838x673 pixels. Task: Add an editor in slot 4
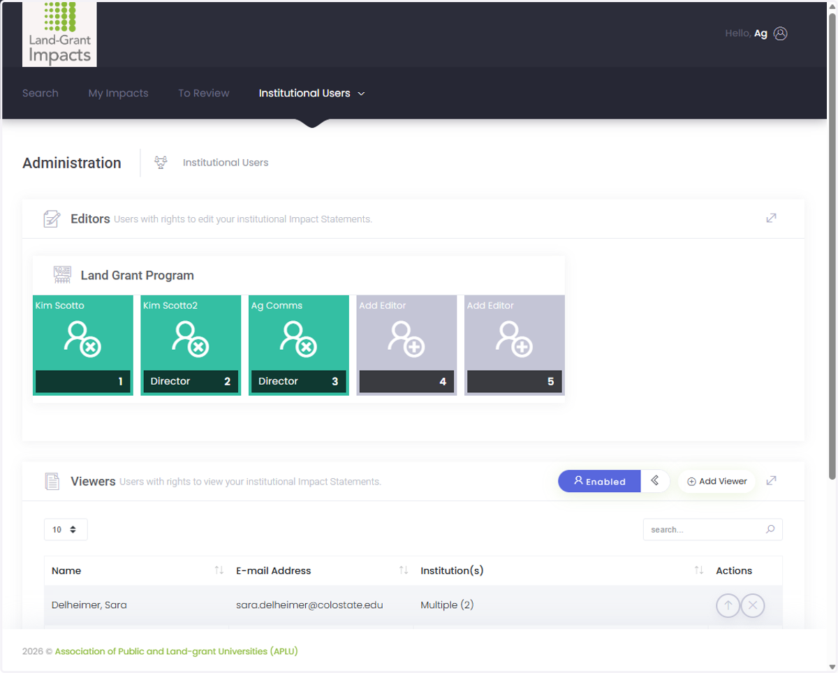click(406, 339)
